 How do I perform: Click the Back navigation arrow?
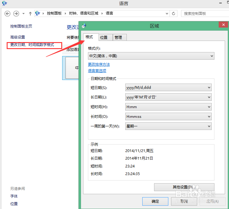8,14
